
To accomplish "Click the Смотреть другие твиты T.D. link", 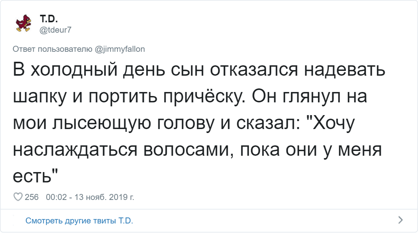I will 80,220.
